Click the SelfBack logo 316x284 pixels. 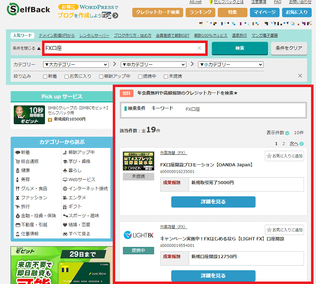pos(28,9)
